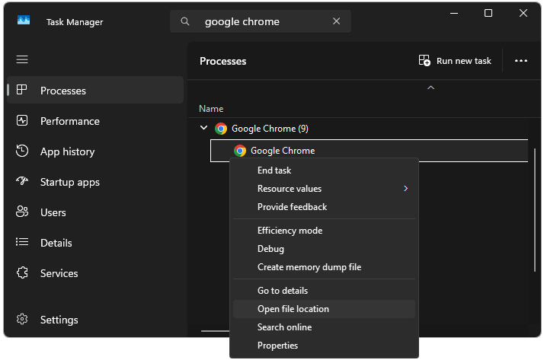
Task: Select Create memory dump file
Action: coord(324,267)
